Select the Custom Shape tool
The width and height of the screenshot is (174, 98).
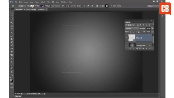[11, 68]
